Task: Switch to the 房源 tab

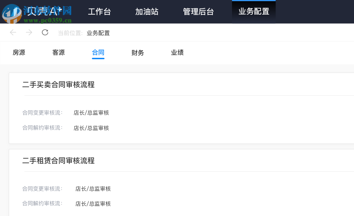Action: [19, 52]
